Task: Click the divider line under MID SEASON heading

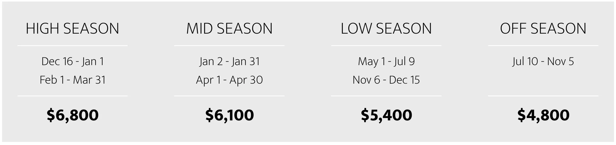Action: 229,46
